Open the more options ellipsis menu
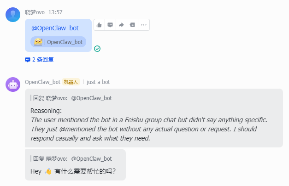 [x=144, y=25]
